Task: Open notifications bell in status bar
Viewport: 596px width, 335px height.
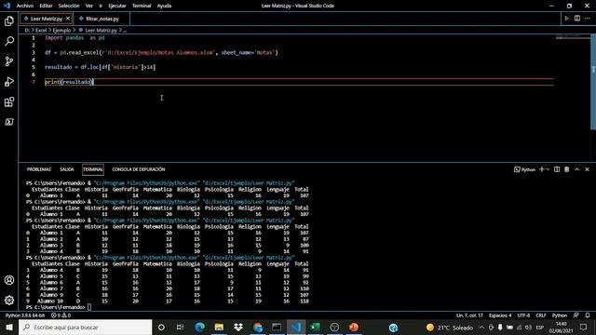Action: [588, 315]
